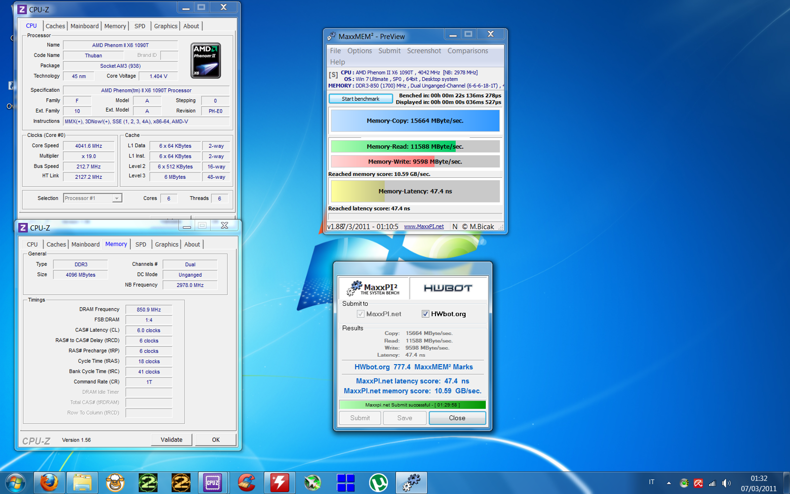The width and height of the screenshot is (790, 494).
Task: Click the Memory-Latency result bar
Action: (x=415, y=191)
